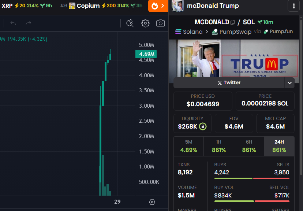Click the TXNS count 8,192
303x211 pixels.
pyautogui.click(x=185, y=172)
